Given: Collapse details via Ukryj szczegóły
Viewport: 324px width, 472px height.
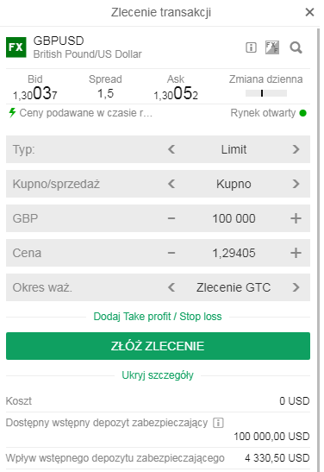Looking at the screenshot, I should point(158,375).
